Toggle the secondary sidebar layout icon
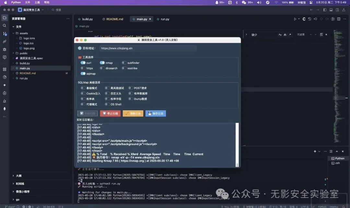This screenshot has height=208, width=350. [337, 10]
